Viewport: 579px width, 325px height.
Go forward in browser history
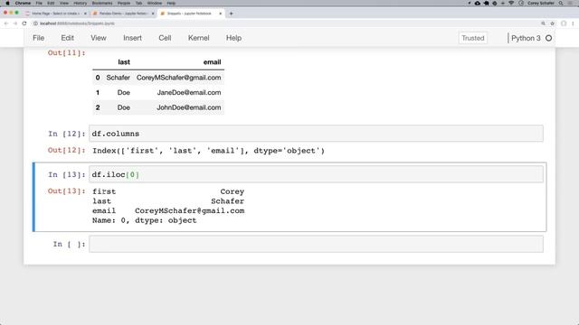15,23
